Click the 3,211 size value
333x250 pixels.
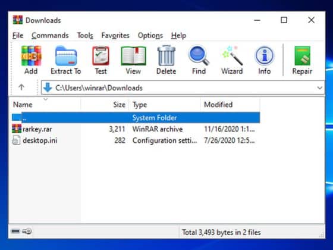tap(117, 129)
